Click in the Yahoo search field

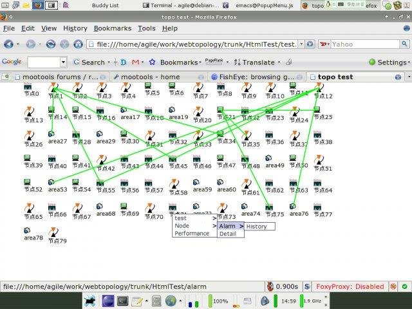click(x=365, y=44)
